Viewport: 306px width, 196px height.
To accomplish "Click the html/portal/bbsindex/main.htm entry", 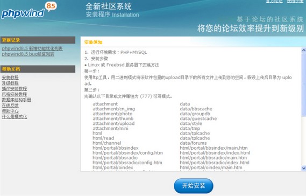I will click(214, 148).
